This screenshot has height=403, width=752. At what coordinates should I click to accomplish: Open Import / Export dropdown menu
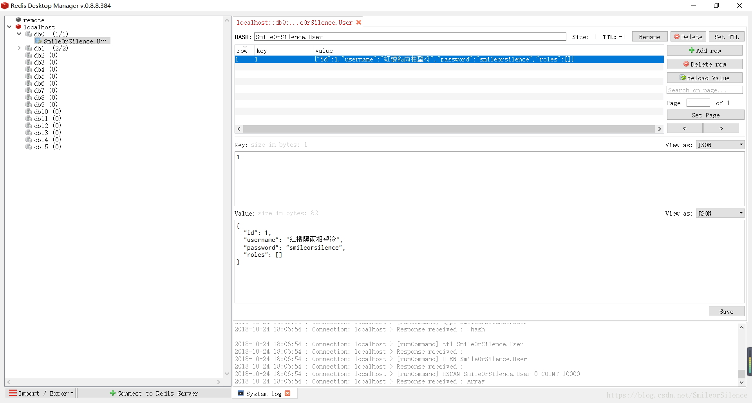(x=41, y=393)
